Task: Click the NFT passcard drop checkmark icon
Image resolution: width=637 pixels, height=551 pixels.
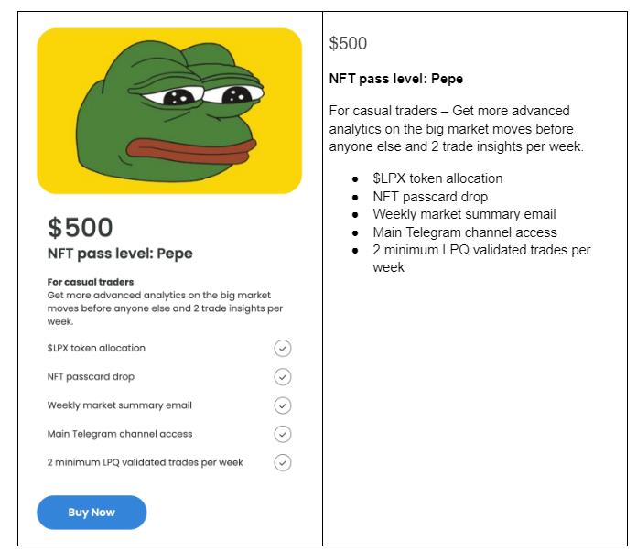Action: pos(282,377)
